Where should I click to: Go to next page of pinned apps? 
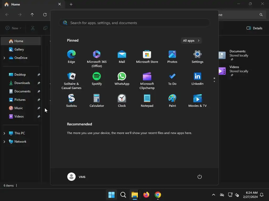point(214,81)
